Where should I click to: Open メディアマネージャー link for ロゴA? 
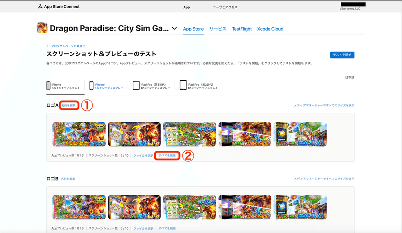[324, 105]
